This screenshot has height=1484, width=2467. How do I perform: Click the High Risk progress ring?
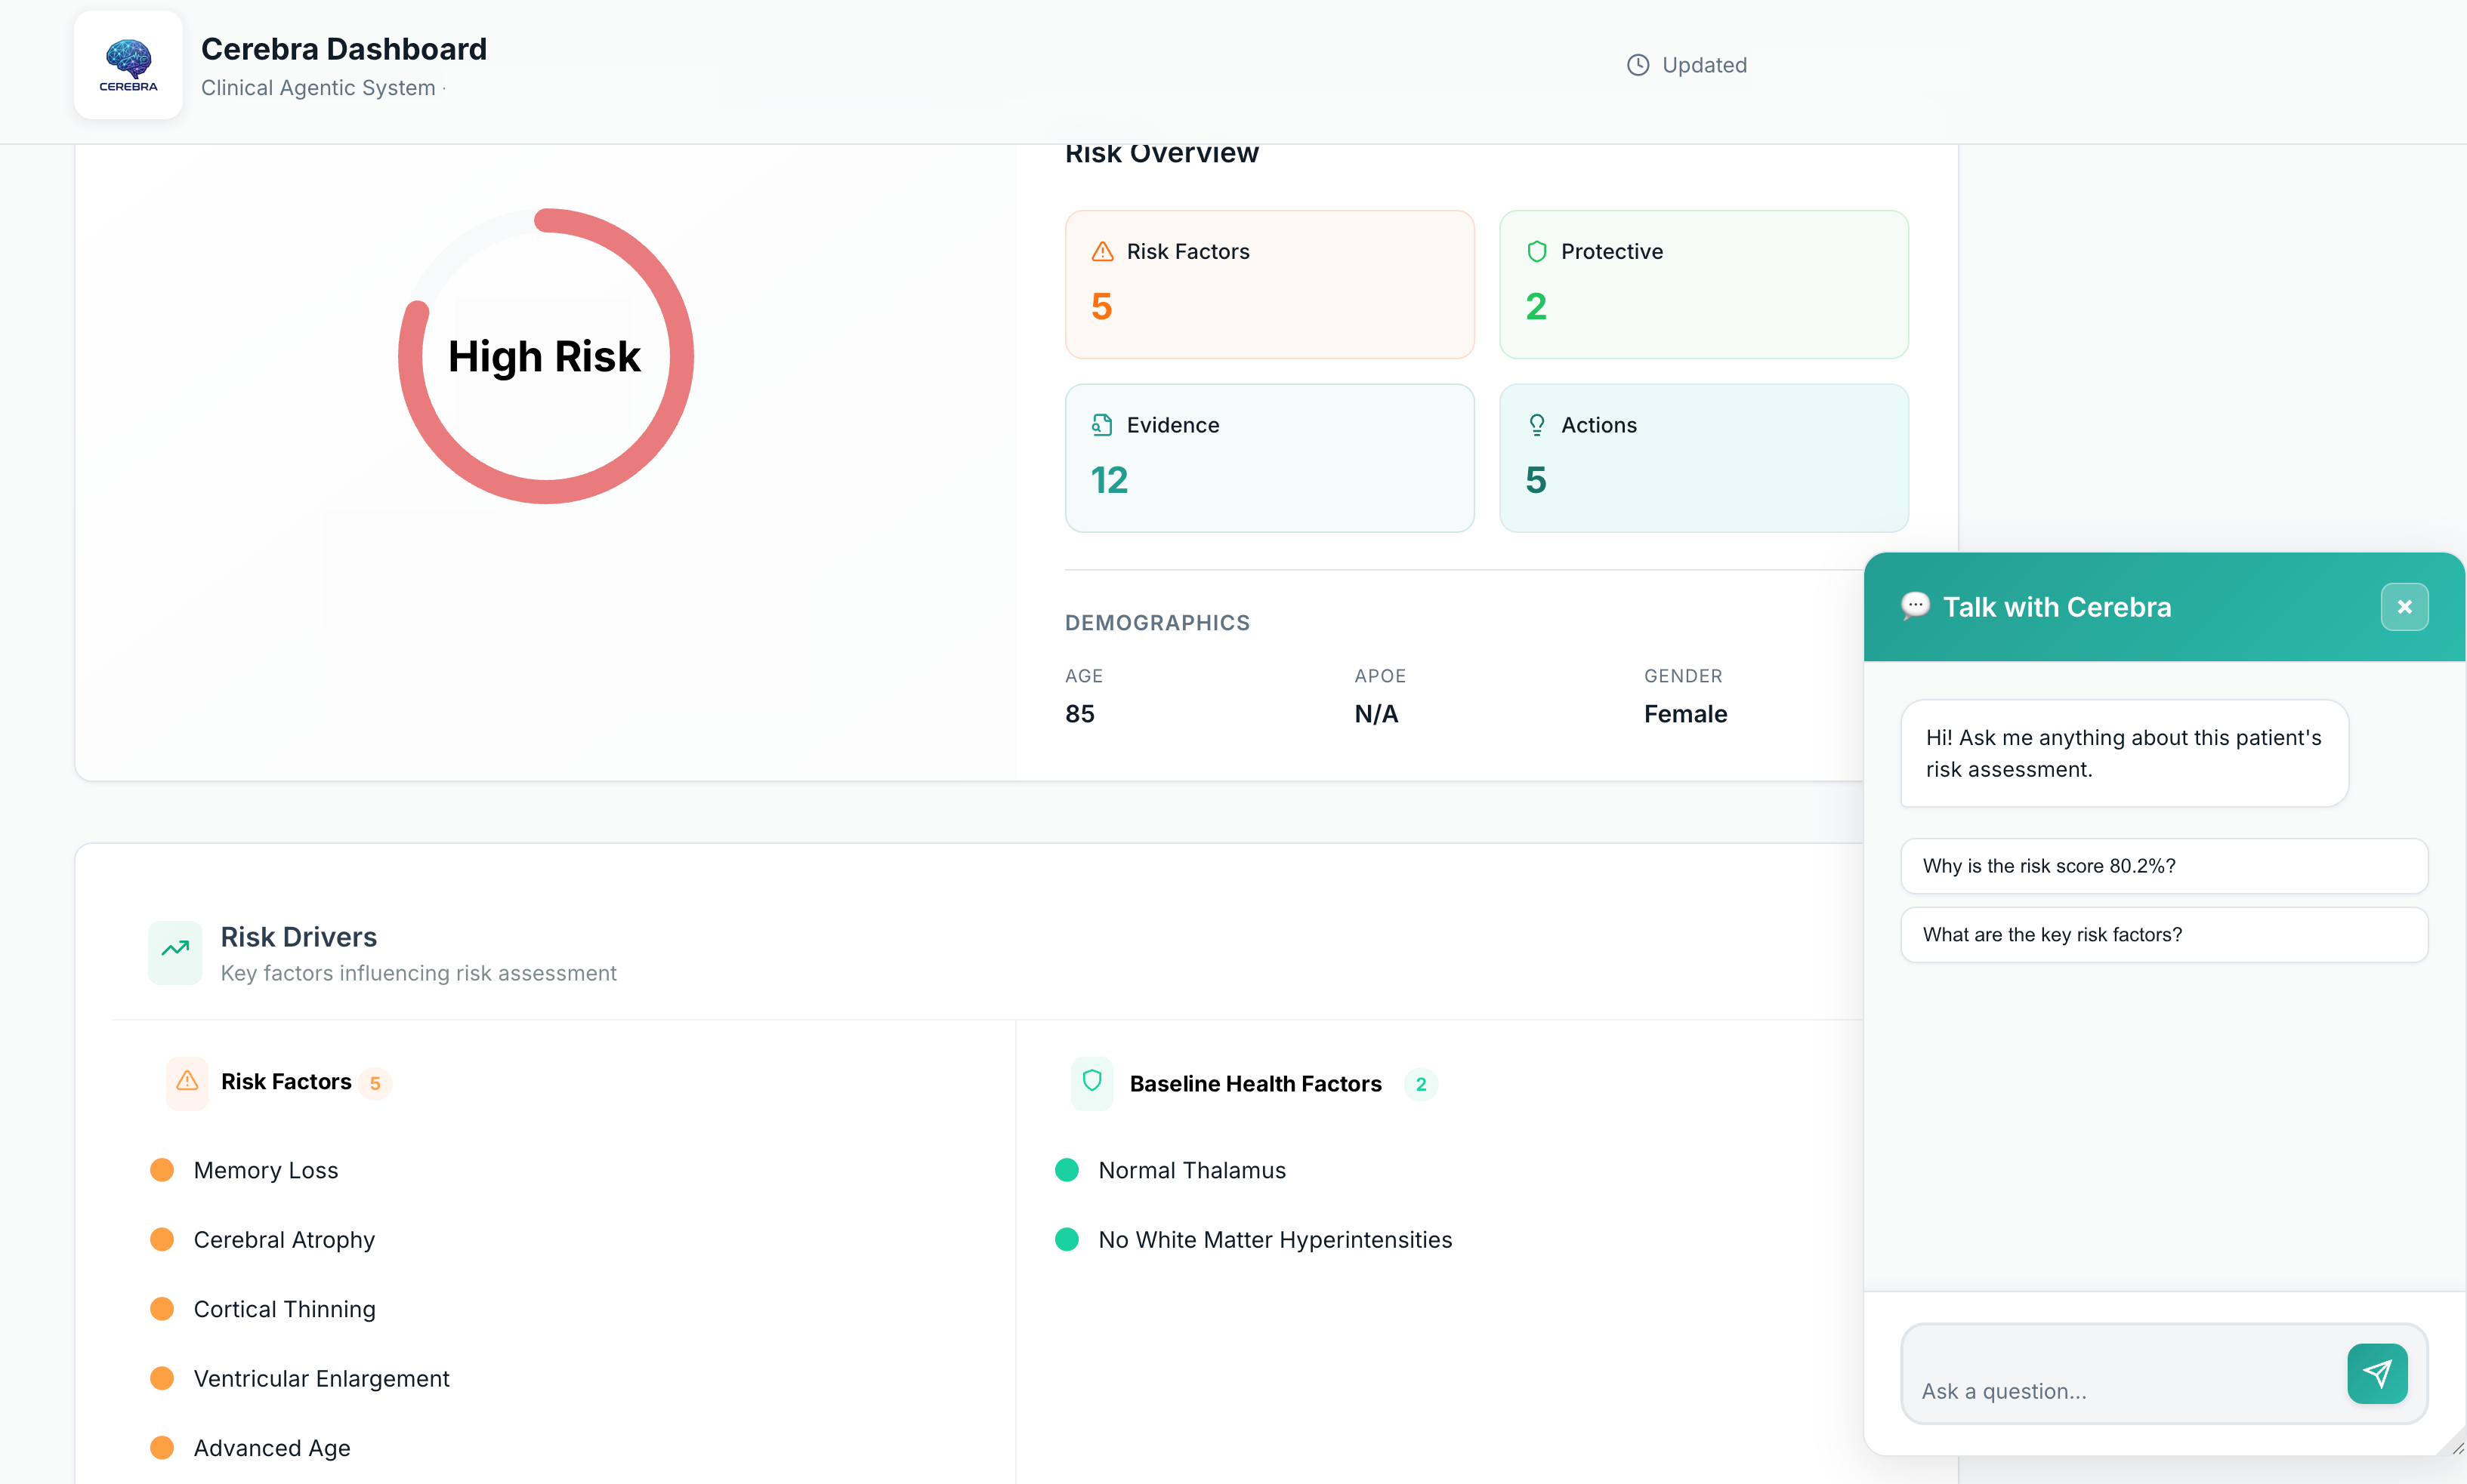pyautogui.click(x=546, y=356)
